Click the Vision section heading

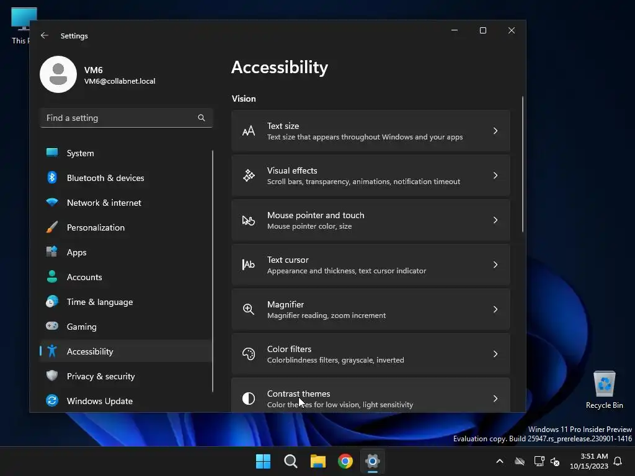click(x=244, y=99)
